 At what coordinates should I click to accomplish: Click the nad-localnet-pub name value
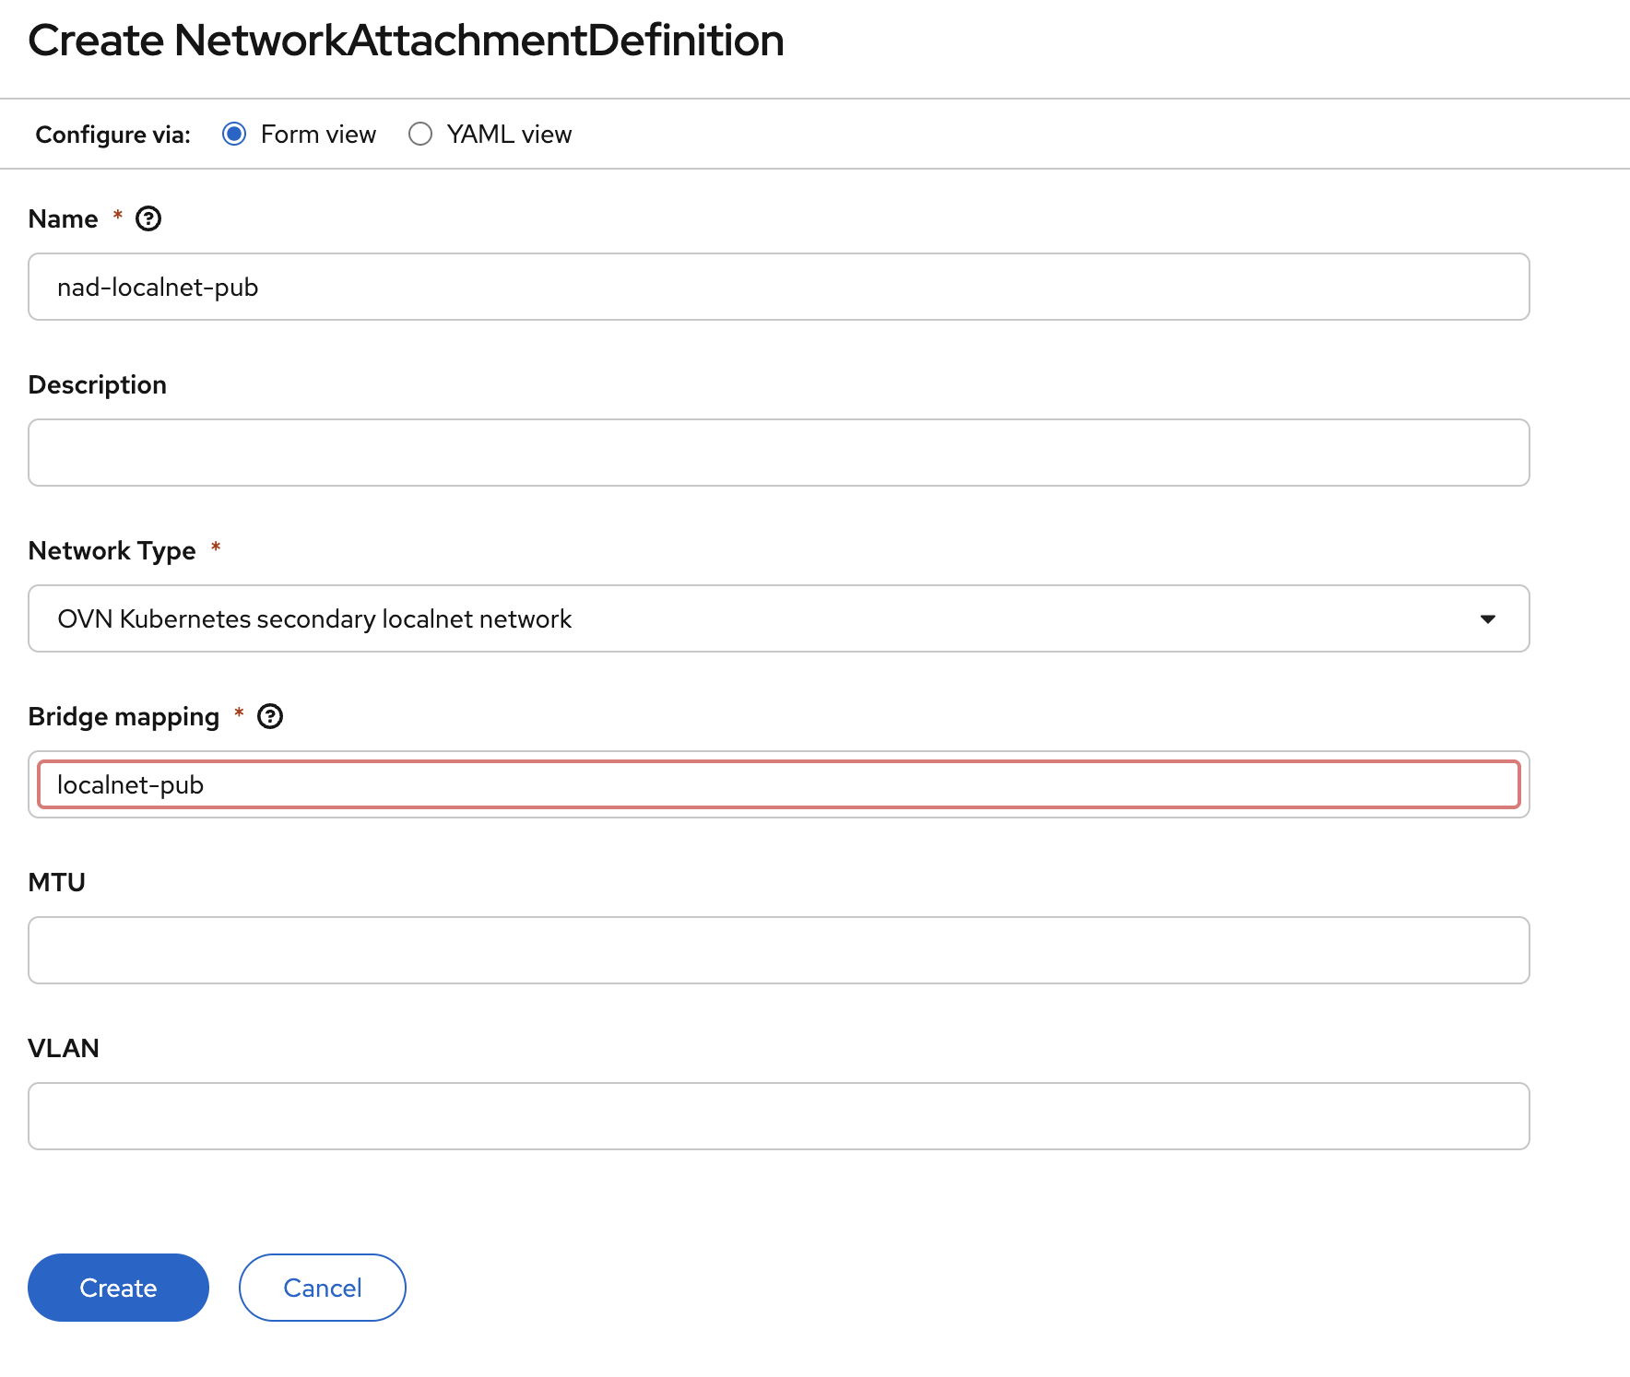[158, 287]
